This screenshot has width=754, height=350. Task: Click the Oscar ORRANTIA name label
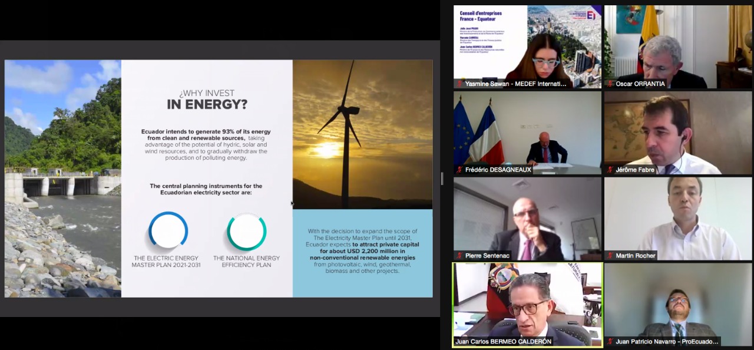click(x=639, y=84)
